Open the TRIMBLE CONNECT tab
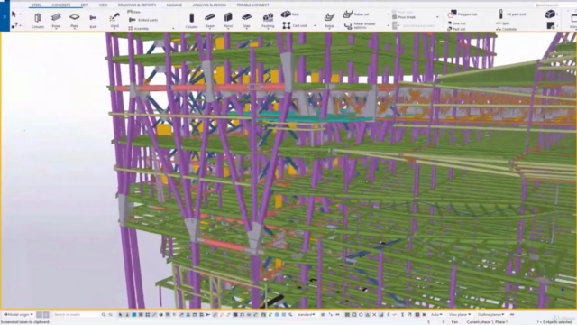Image resolution: width=577 pixels, height=325 pixels. (x=252, y=5)
